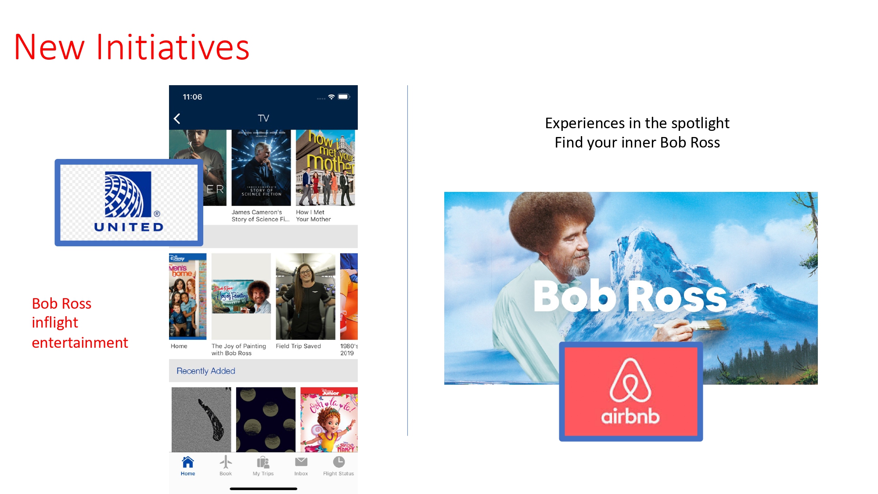The image size is (878, 494).
Task: Click the Bob Ross inflight entertainment text
Action: (80, 323)
